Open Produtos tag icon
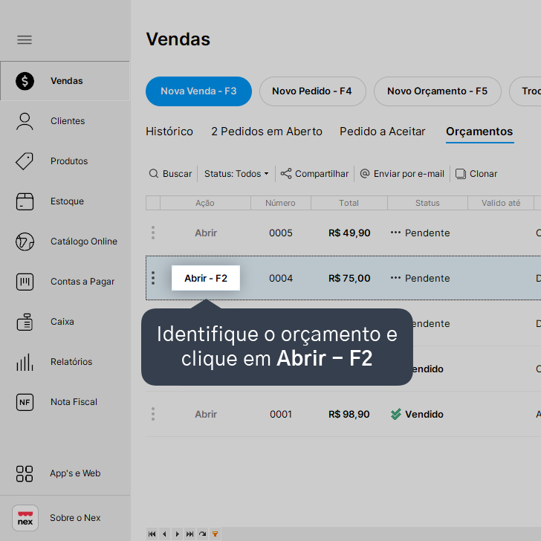 [x=25, y=161]
